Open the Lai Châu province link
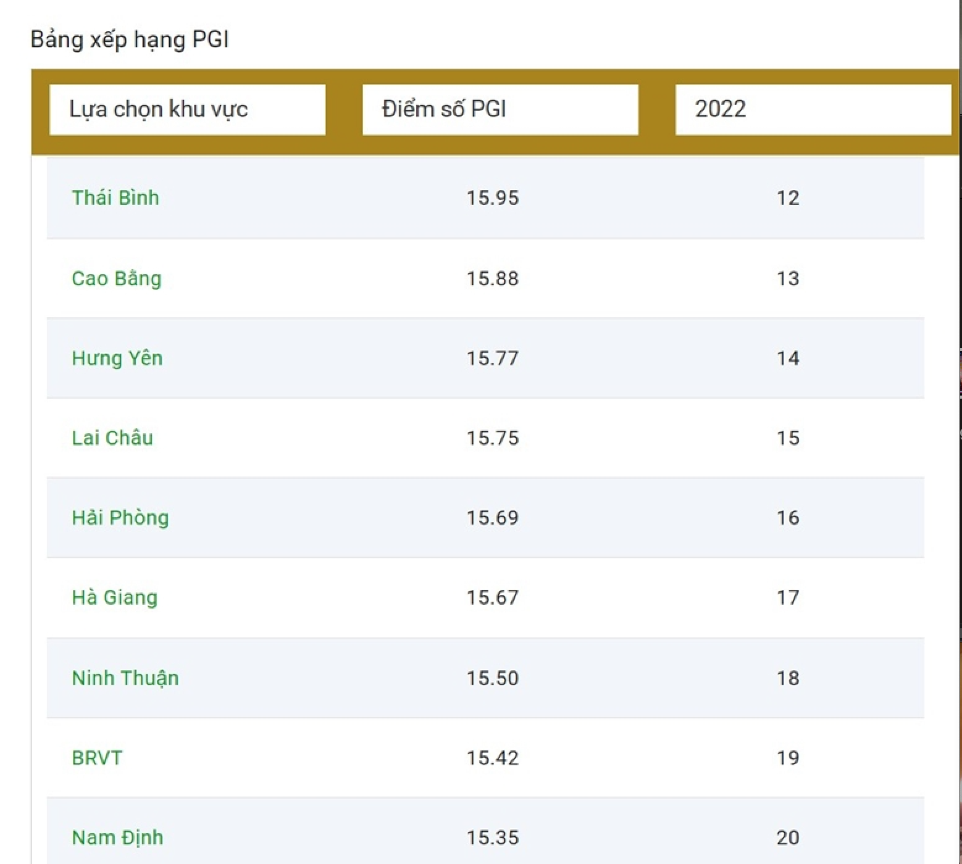962x864 pixels. tap(112, 438)
